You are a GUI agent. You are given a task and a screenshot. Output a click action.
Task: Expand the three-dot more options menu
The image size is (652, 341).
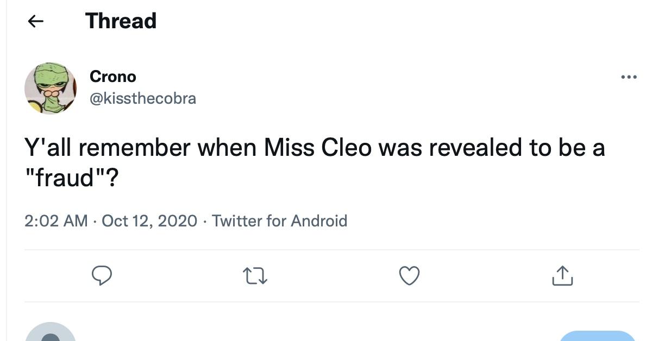point(629,77)
